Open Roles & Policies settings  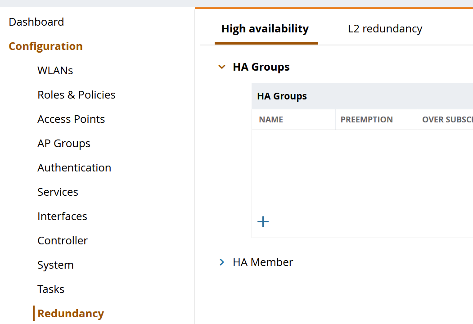pyautogui.click(x=77, y=94)
